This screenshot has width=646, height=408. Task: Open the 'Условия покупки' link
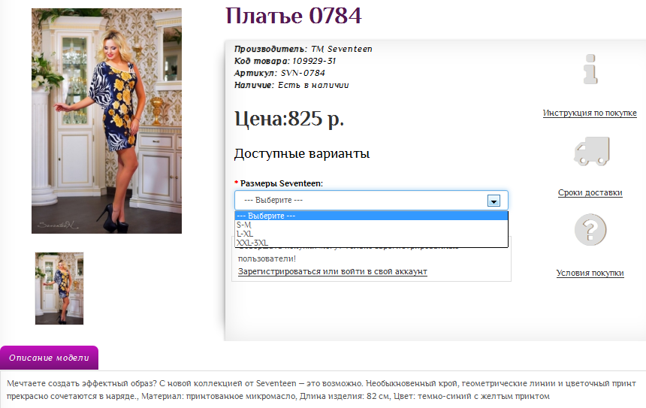590,273
